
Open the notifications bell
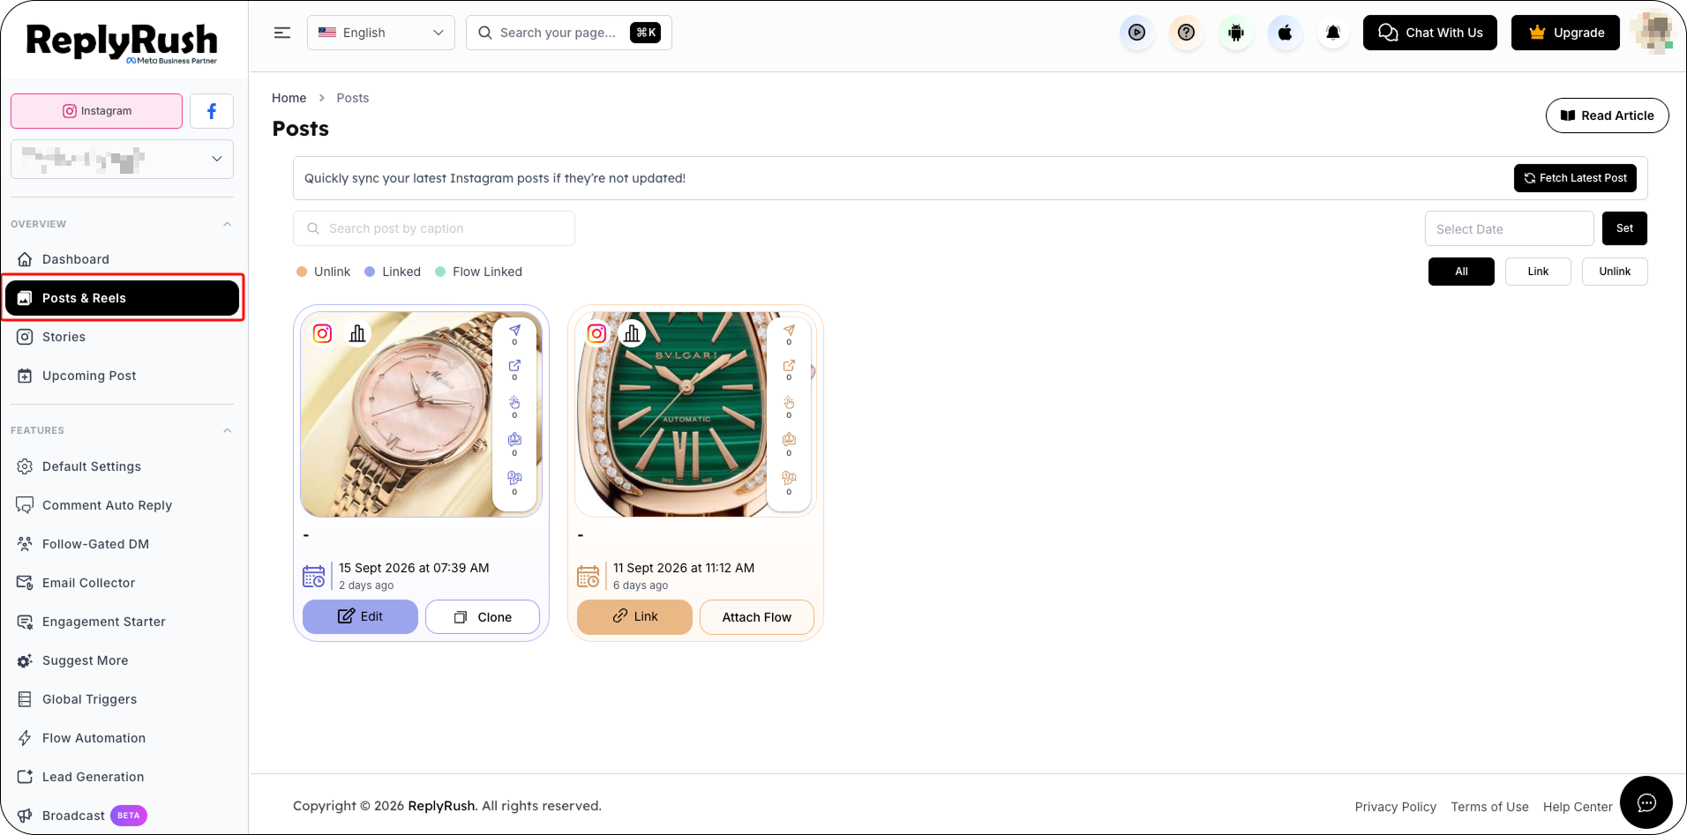[1333, 33]
